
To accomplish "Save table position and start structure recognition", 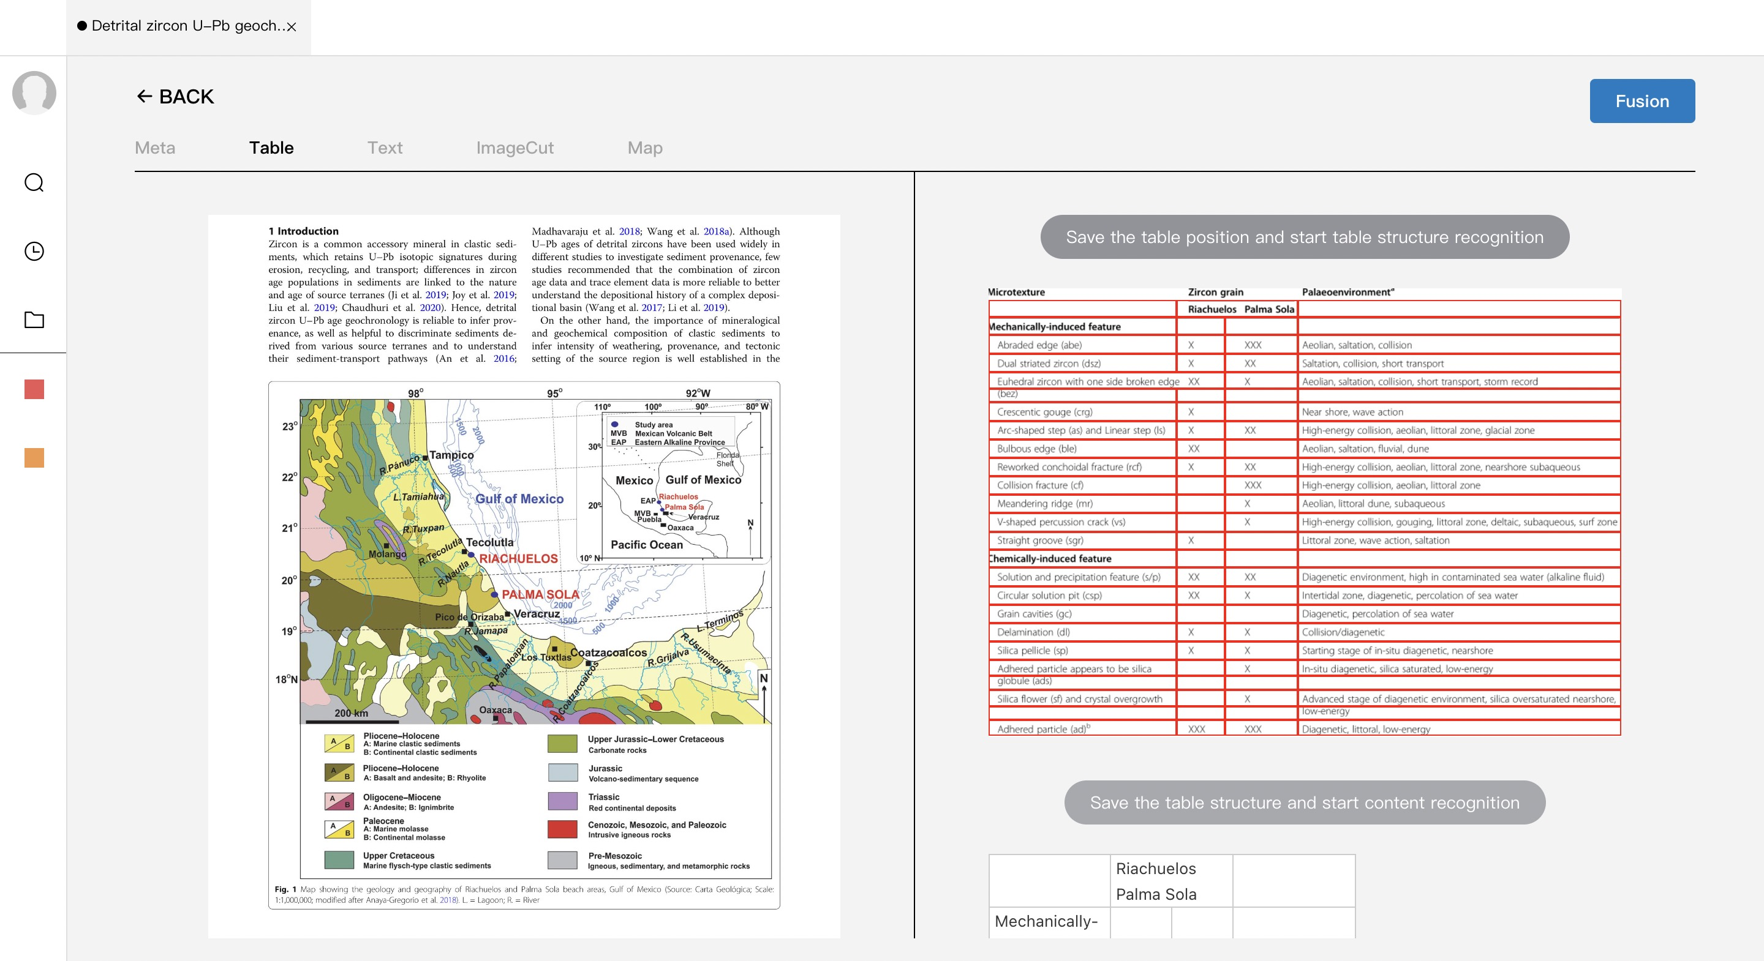I will point(1305,237).
